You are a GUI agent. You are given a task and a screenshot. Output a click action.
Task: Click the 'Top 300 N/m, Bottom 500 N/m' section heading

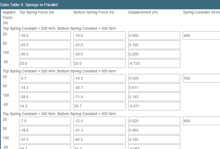click(x=59, y=114)
